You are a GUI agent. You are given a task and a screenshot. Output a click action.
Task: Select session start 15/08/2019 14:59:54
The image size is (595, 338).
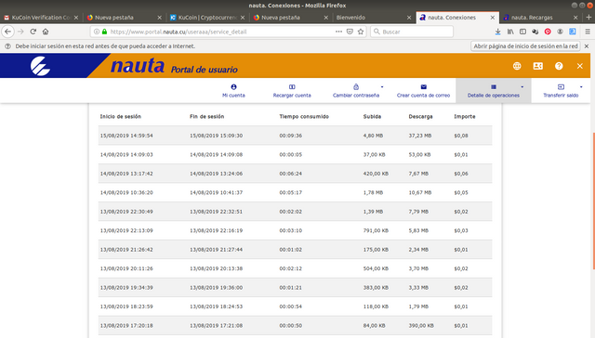click(126, 136)
